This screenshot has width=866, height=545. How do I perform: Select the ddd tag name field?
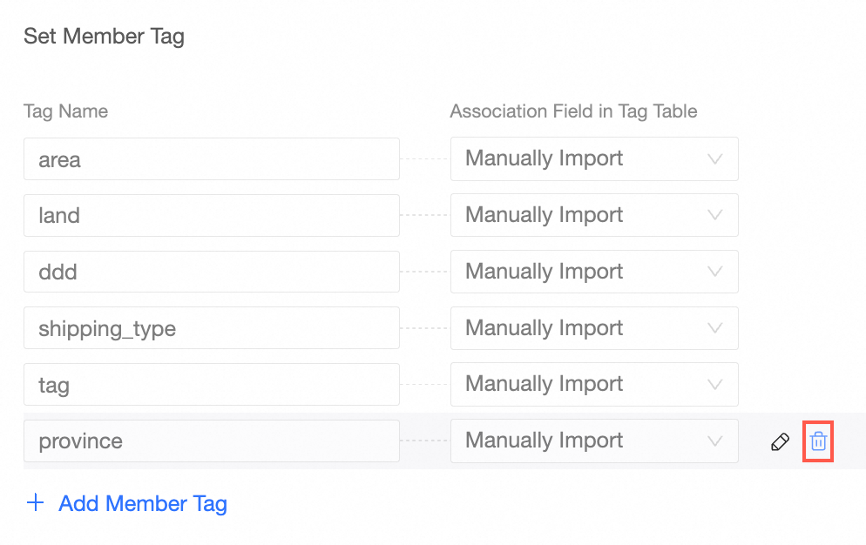[x=211, y=272]
